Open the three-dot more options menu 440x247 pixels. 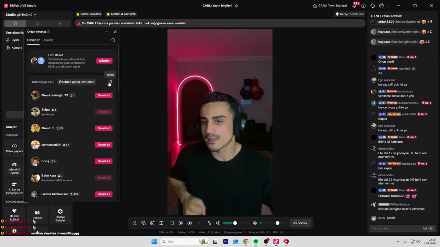point(198,223)
